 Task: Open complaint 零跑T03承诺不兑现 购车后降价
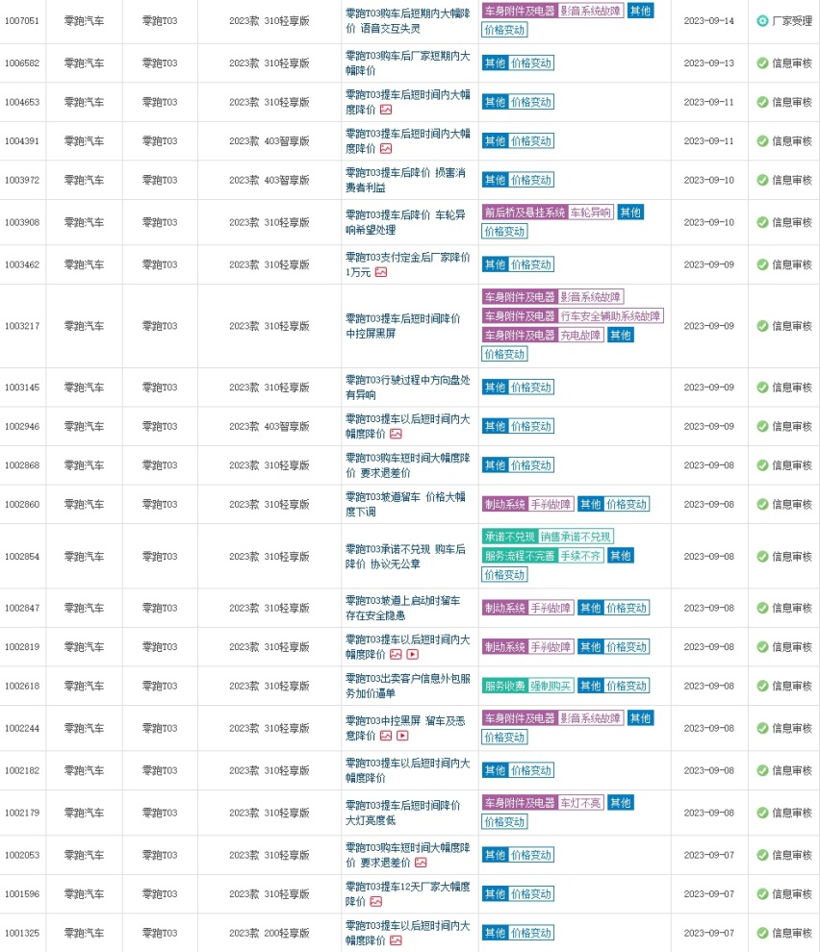(405, 557)
